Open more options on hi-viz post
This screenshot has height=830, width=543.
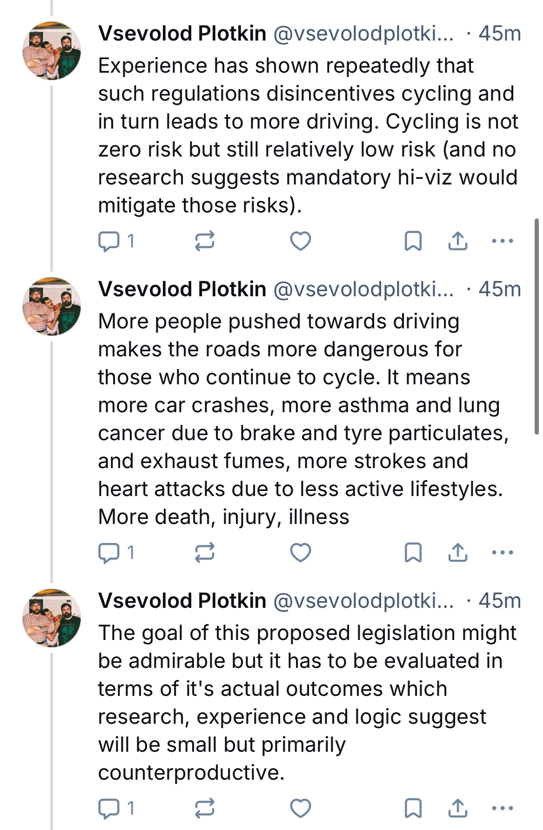[502, 241]
